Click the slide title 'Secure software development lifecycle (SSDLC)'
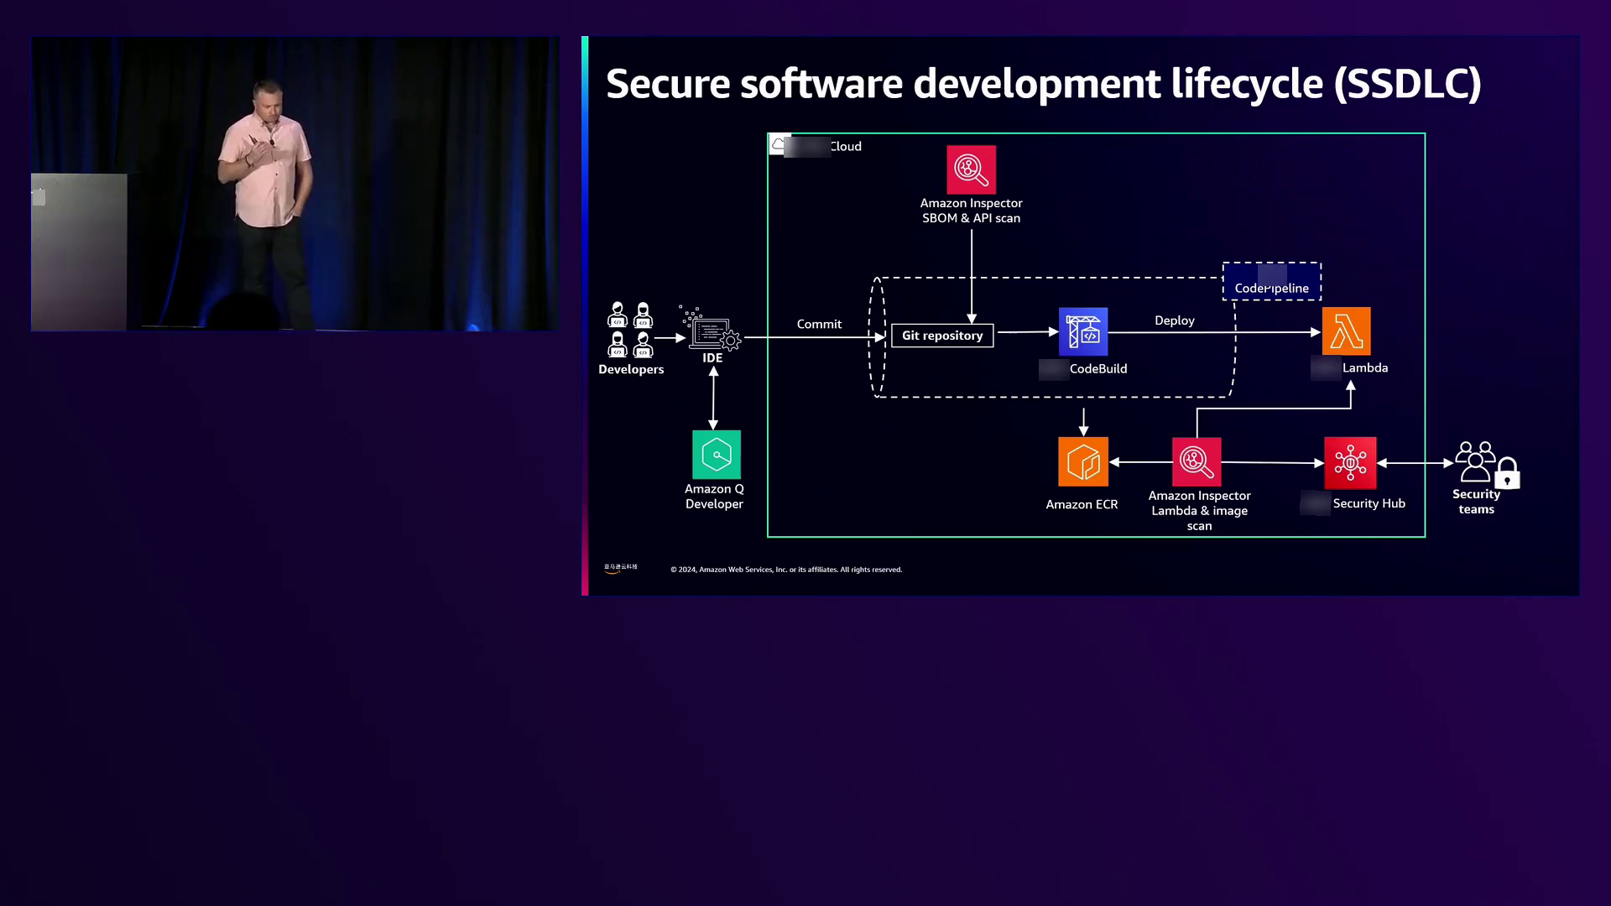1611x906 pixels. [x=1044, y=84]
